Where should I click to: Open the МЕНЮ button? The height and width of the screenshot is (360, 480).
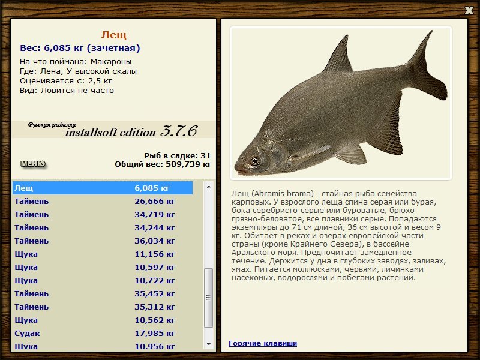(33, 164)
